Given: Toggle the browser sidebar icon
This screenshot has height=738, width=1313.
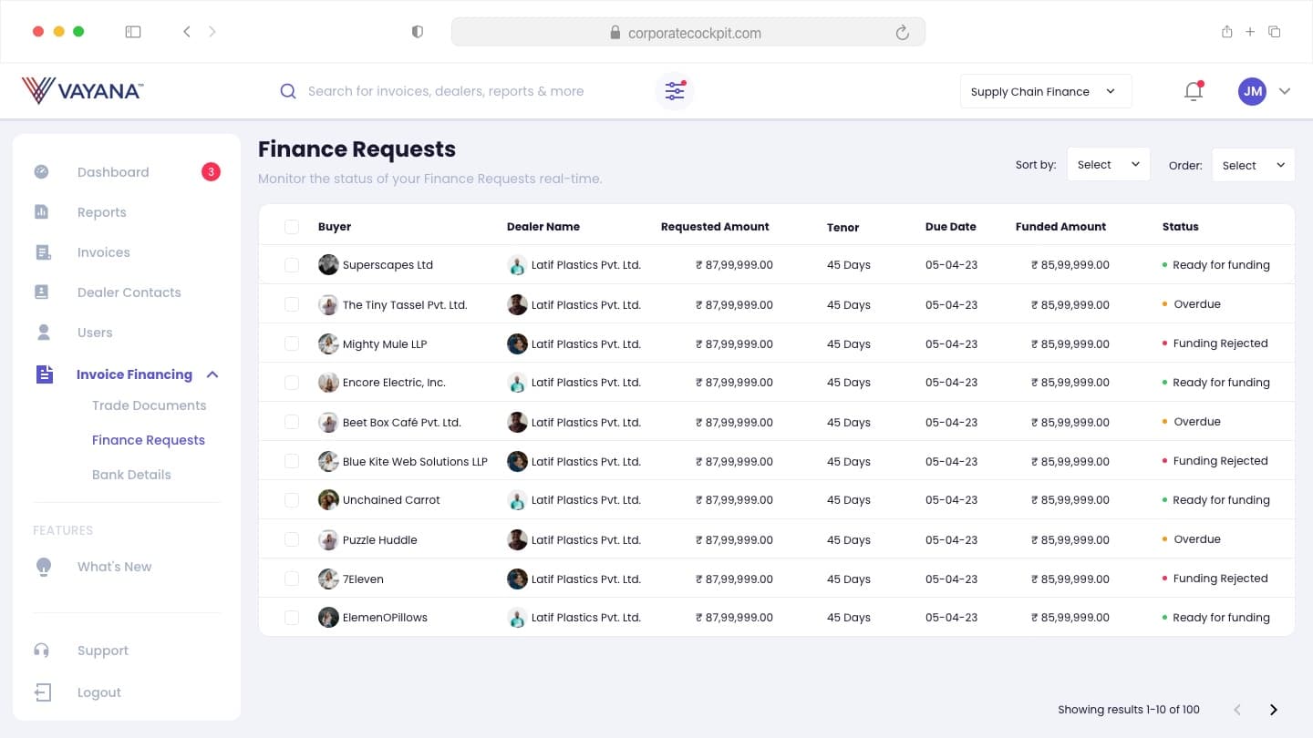Looking at the screenshot, I should (133, 32).
